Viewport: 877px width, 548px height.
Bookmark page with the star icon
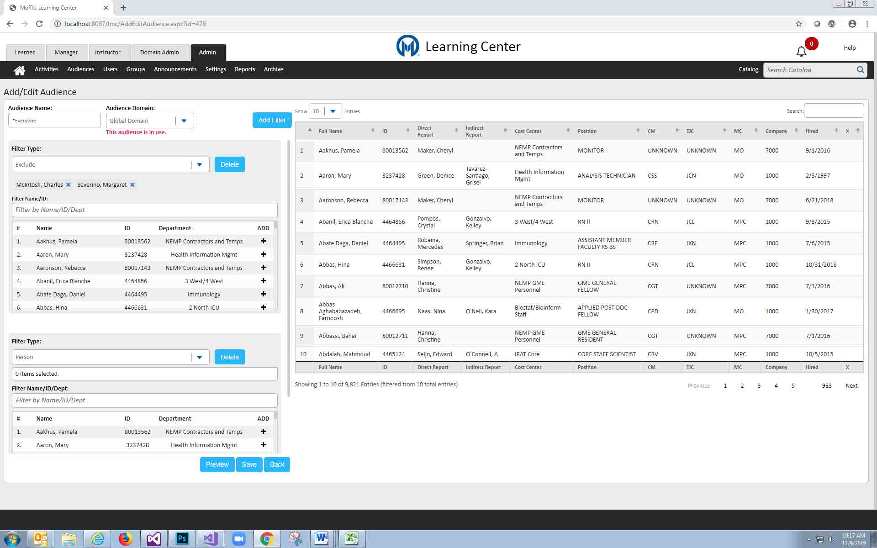click(x=798, y=24)
